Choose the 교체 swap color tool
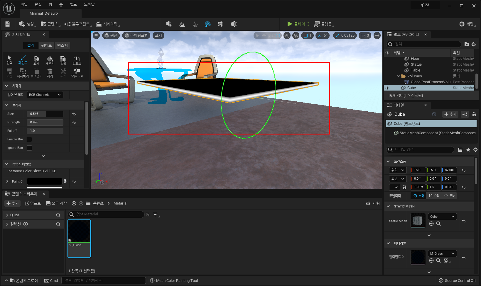Screen dimensions: 481x286 point(36,60)
